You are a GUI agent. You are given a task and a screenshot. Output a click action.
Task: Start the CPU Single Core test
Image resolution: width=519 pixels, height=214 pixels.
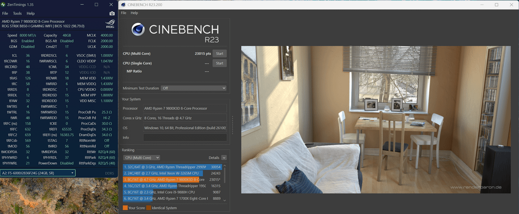tap(220, 63)
